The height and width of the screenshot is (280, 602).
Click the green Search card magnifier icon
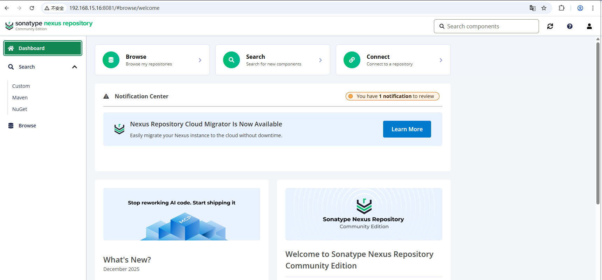(231, 60)
